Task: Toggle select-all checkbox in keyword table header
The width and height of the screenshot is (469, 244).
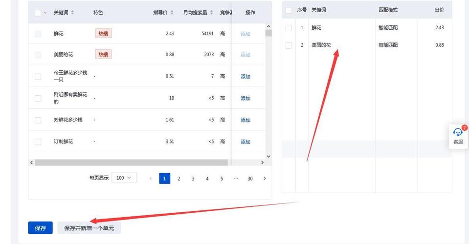Action: click(38, 13)
